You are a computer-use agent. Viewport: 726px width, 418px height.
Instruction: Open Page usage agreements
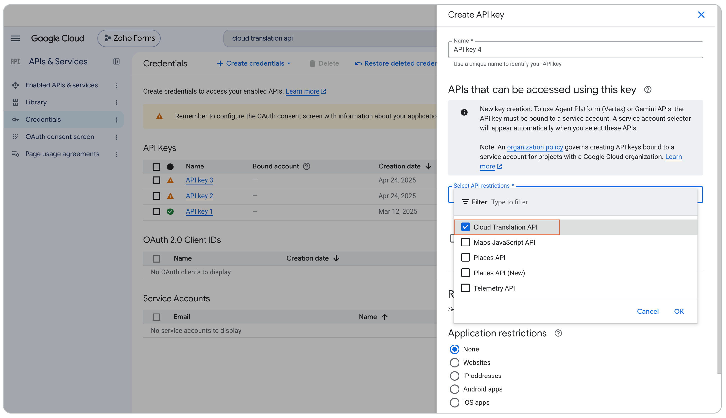pos(62,154)
